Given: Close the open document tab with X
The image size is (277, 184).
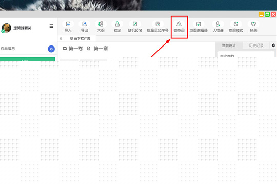Looking at the screenshot, I should coord(61,38).
